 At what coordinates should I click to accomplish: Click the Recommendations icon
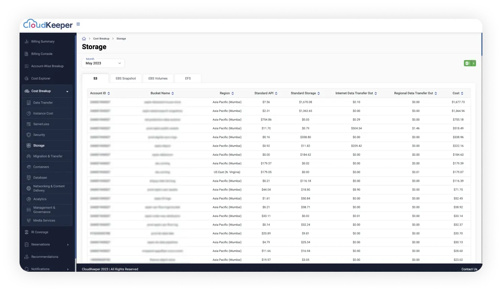pos(27,257)
